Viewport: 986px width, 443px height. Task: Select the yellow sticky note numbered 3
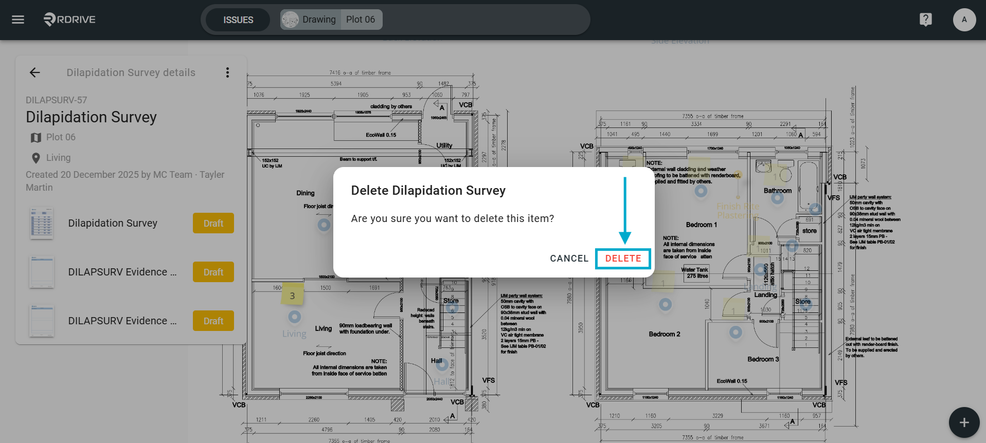click(292, 295)
